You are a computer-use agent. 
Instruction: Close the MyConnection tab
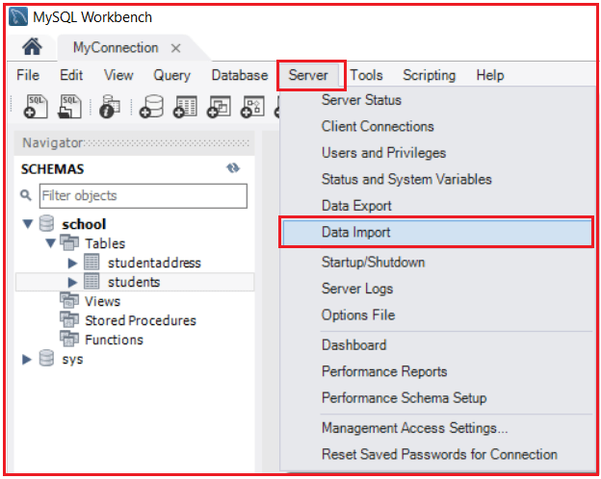[x=175, y=48]
